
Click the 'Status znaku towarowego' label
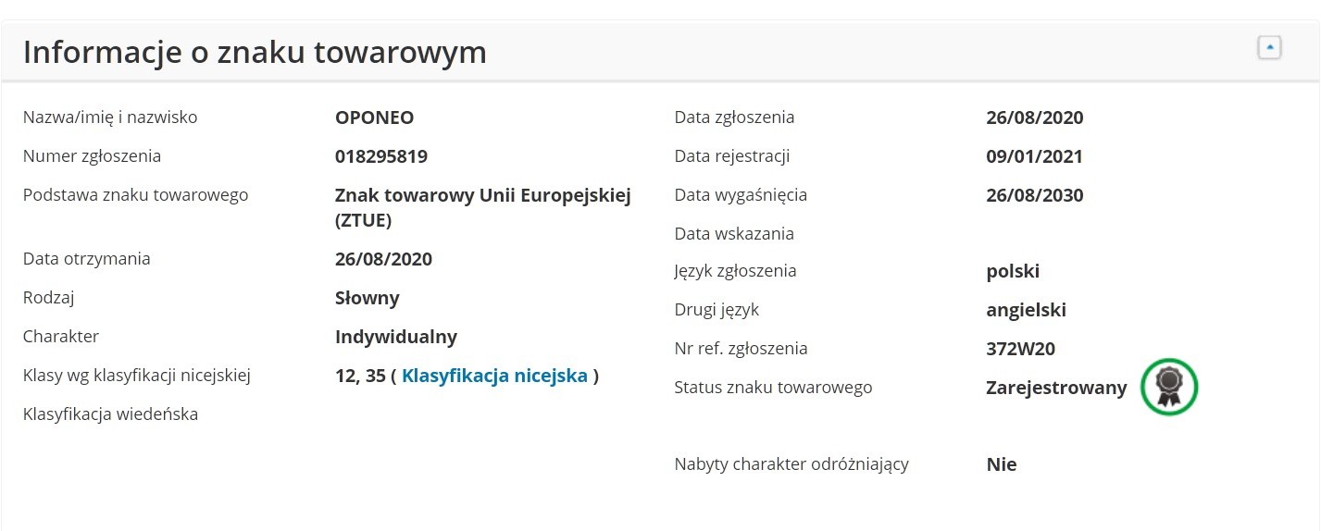(x=773, y=388)
